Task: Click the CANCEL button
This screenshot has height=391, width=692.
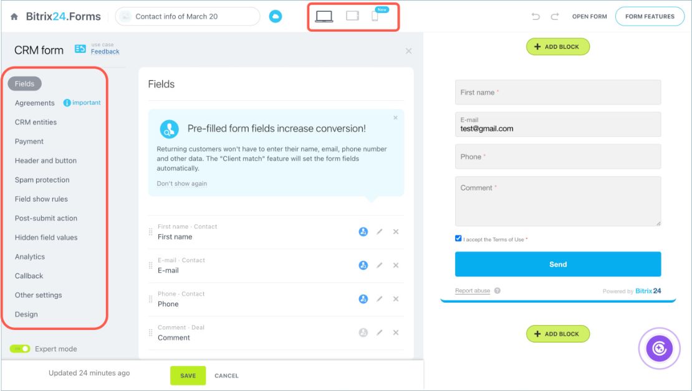Action: pos(226,375)
